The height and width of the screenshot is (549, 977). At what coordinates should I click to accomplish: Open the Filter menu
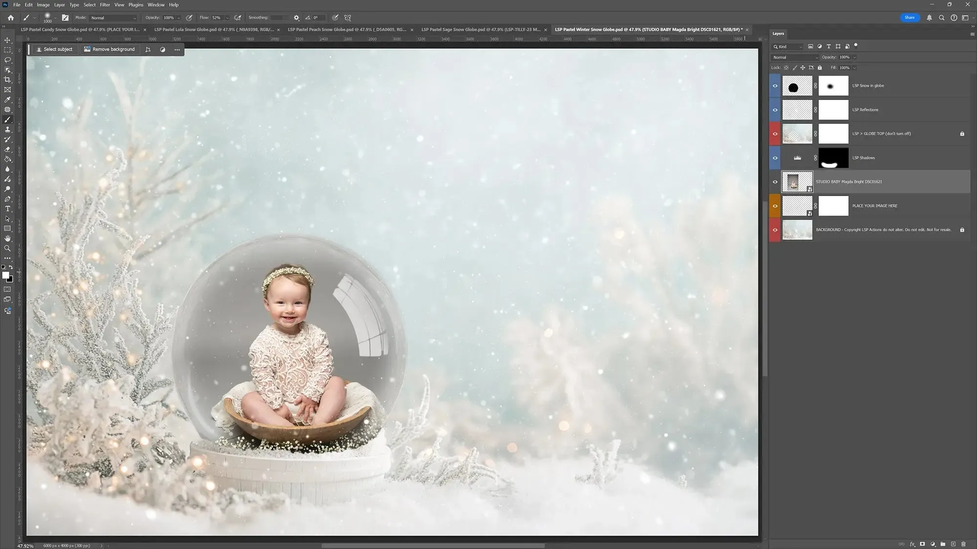coord(105,5)
